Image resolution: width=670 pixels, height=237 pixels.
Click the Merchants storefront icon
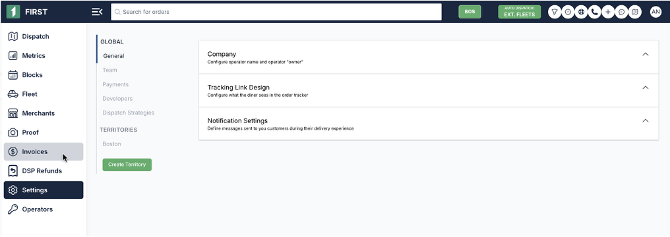(13, 113)
